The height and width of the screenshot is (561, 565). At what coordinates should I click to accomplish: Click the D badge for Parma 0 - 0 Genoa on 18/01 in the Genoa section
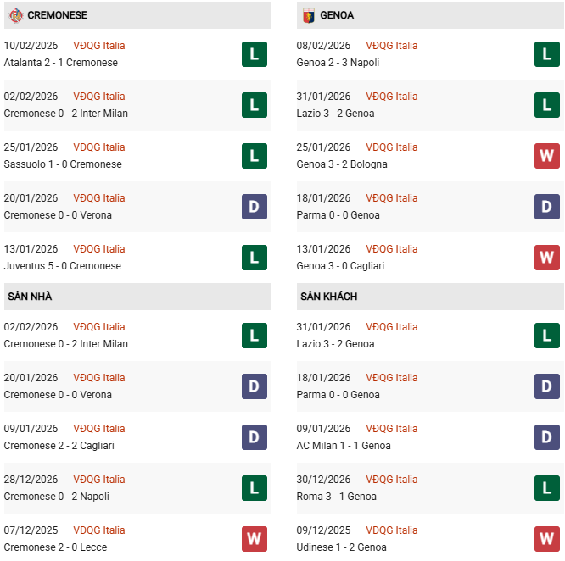pyautogui.click(x=546, y=207)
